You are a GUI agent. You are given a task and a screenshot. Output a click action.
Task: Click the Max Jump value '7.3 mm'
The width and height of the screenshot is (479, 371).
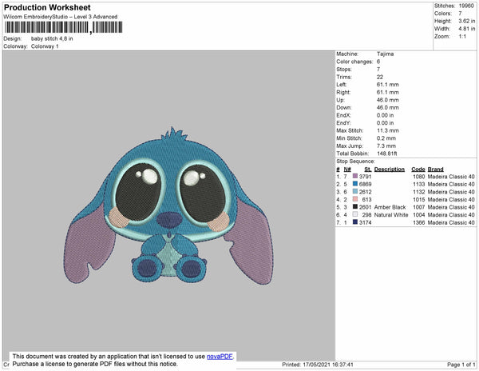point(386,146)
